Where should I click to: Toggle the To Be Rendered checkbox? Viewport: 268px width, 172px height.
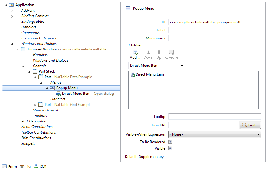[170, 142]
